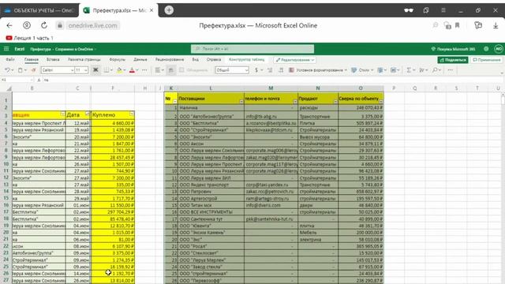Apply yellow fill color bucket
505x284 pixels.
pos(119,70)
